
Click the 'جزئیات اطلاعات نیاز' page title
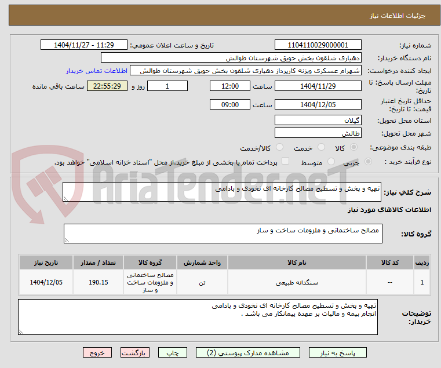point(397,16)
